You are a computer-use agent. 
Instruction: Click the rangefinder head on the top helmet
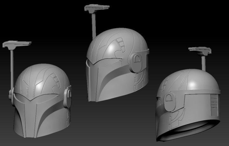point(97,9)
